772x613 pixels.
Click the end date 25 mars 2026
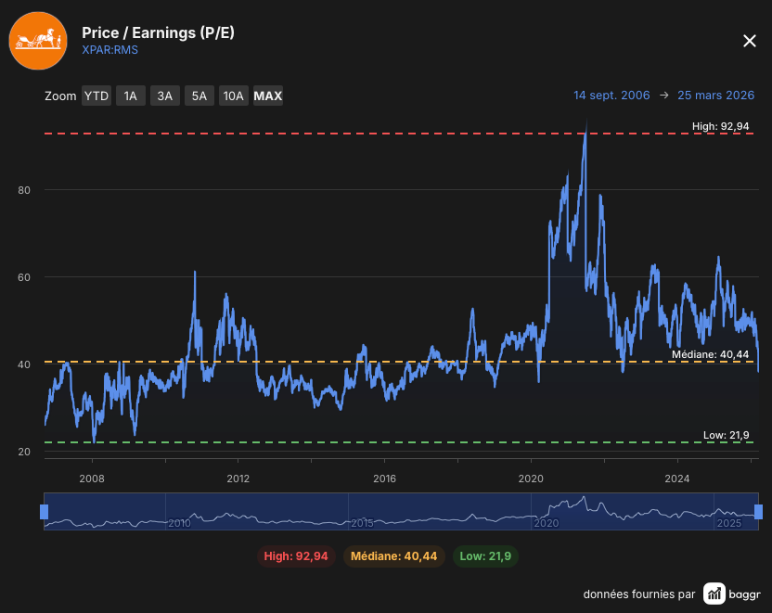coord(716,95)
